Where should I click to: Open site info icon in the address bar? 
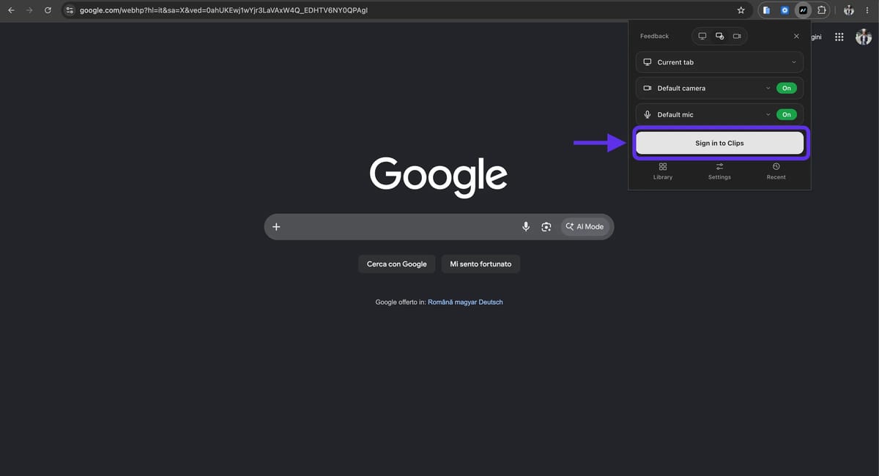click(70, 10)
